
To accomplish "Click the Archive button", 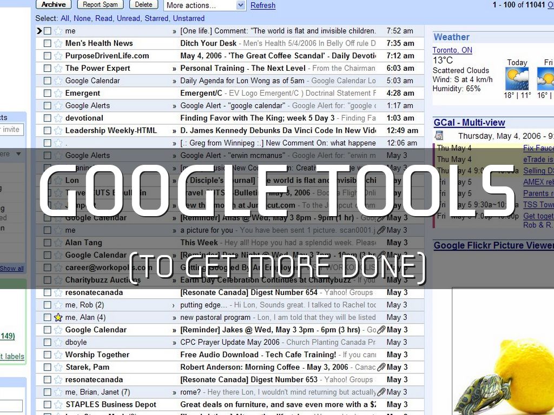I will pyautogui.click(x=53, y=4).
